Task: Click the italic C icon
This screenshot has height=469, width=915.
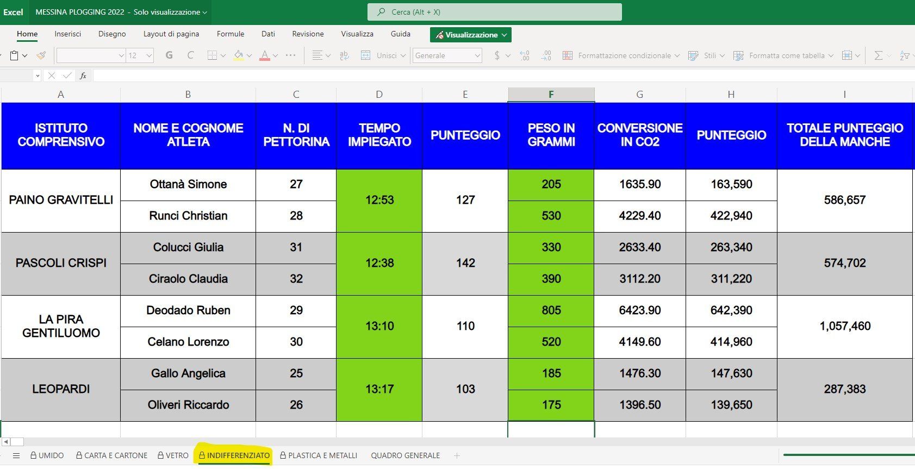Action: point(190,55)
